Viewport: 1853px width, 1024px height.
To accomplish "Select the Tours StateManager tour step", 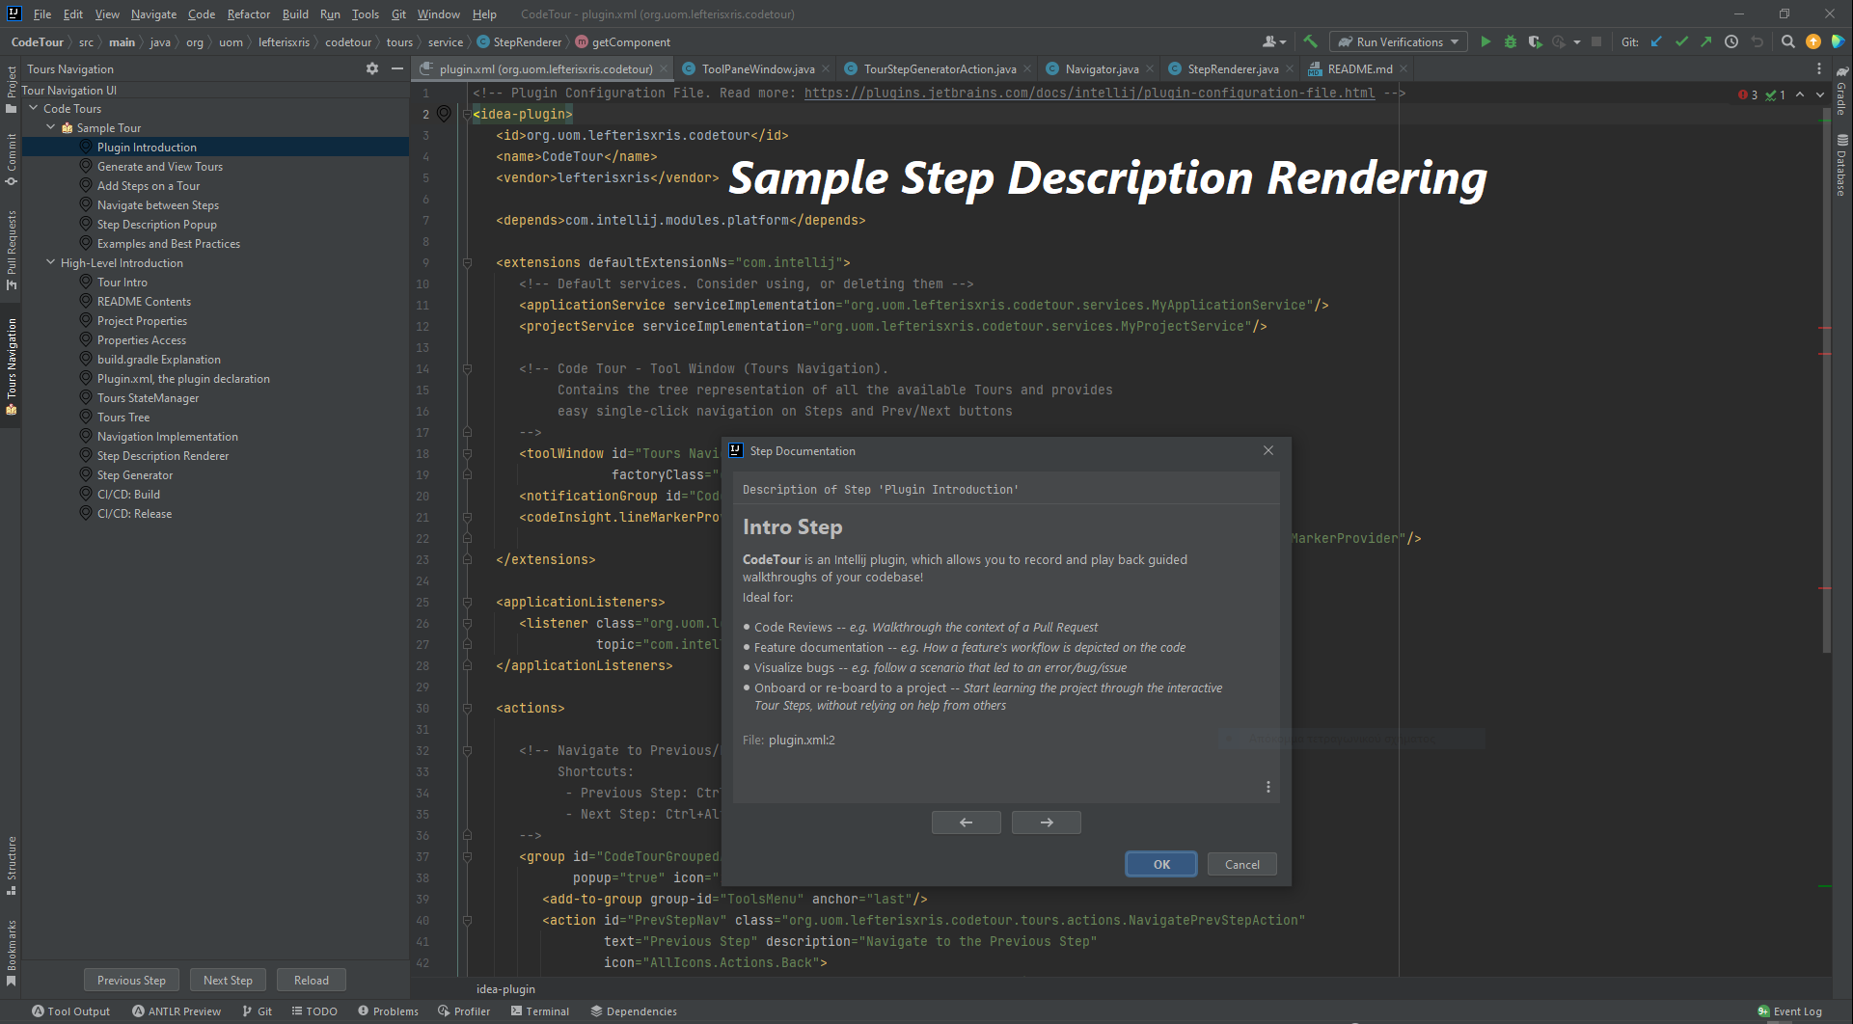I will (x=148, y=397).
